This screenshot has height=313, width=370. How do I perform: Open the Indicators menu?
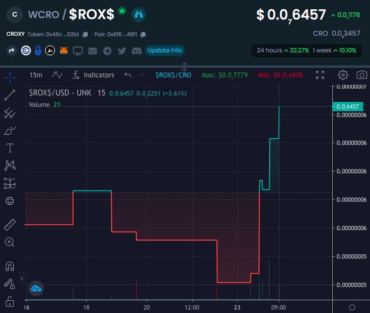pyautogui.click(x=94, y=75)
